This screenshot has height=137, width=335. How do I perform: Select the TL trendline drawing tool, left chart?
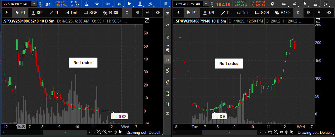[x=54, y=13]
